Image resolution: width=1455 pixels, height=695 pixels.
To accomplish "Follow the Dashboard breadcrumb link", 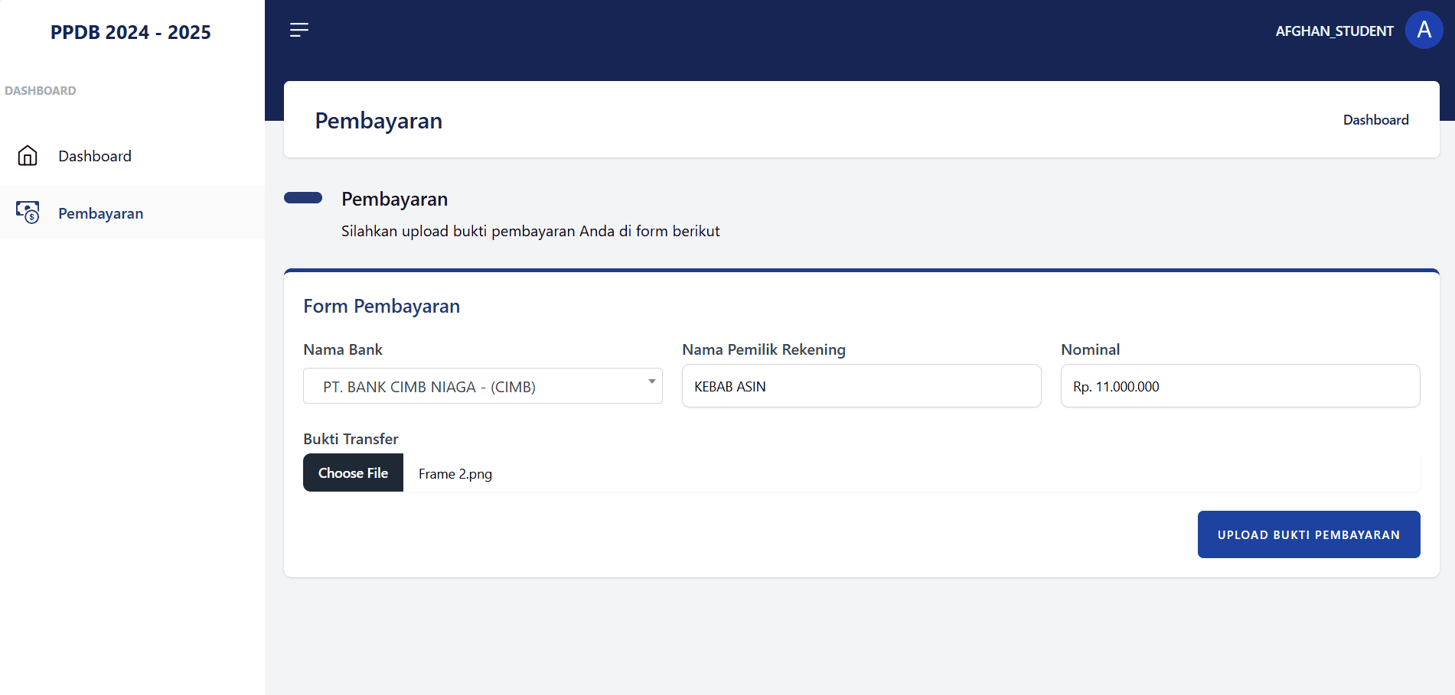I will (x=1375, y=120).
